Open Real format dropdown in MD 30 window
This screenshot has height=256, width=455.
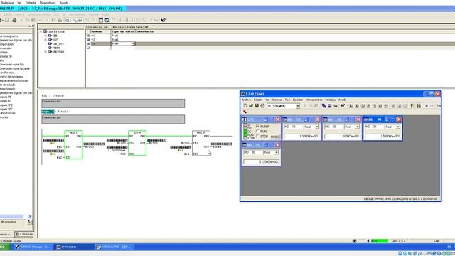[x=398, y=127]
